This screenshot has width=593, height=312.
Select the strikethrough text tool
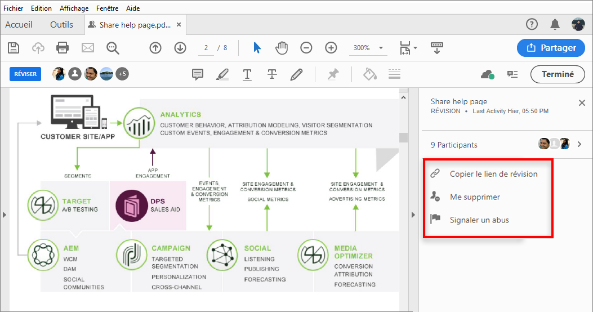tap(272, 74)
